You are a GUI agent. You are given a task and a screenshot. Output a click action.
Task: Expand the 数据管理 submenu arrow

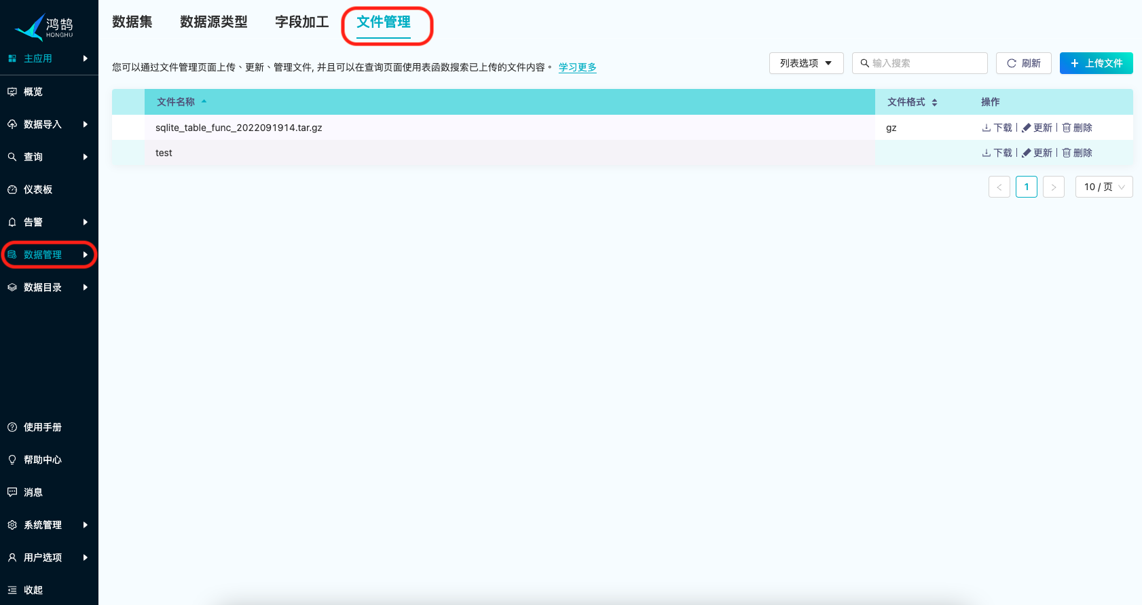coord(86,255)
